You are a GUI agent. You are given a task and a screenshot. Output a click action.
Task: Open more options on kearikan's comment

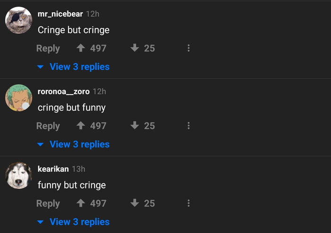point(188,203)
